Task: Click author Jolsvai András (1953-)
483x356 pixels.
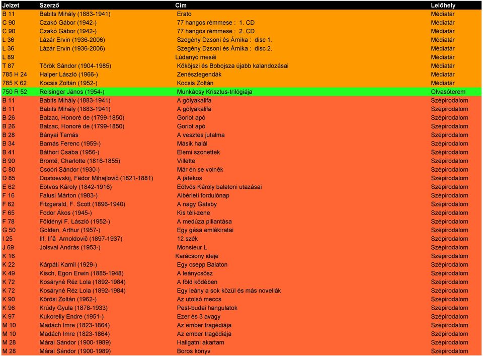Action: (x=70, y=247)
